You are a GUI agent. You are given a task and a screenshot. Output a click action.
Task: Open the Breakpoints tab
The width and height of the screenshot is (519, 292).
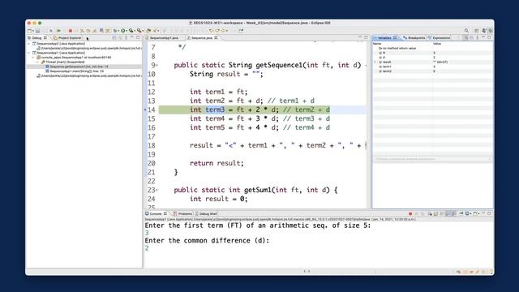(414, 38)
